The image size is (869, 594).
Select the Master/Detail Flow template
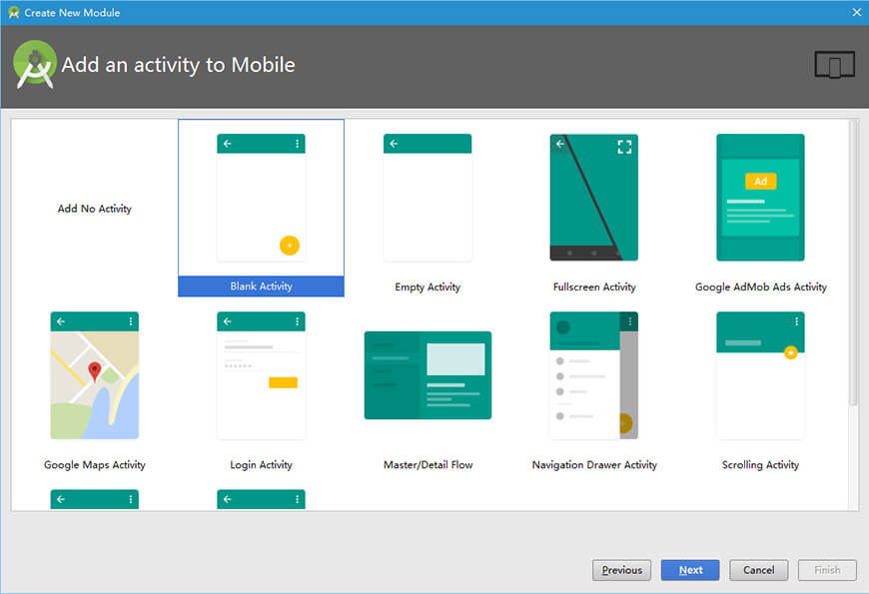tap(428, 375)
